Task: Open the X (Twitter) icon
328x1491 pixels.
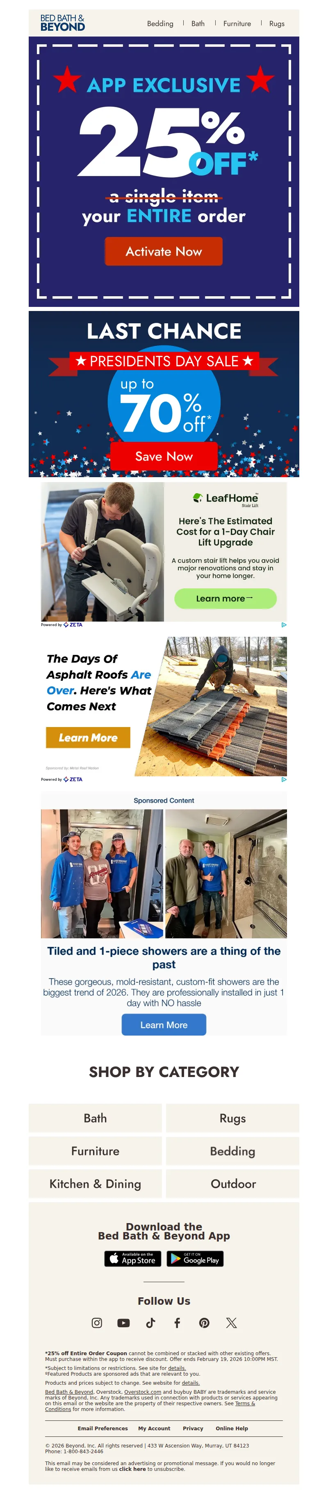Action: pyautogui.click(x=231, y=1322)
